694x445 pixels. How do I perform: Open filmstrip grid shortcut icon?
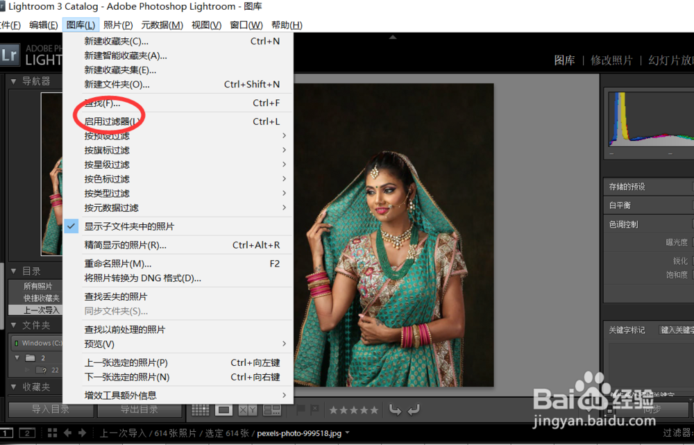coord(52,433)
